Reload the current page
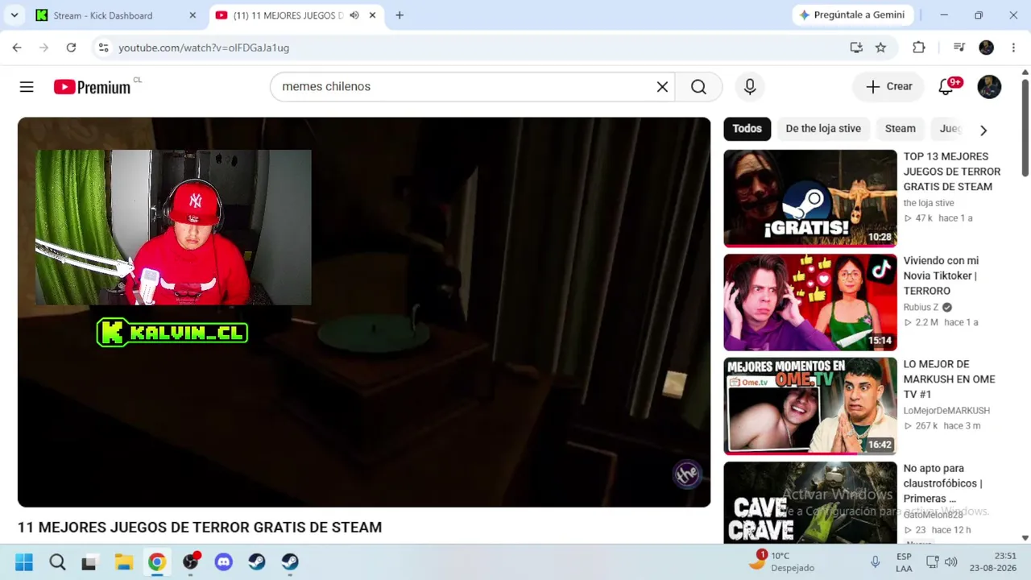Screen dimensions: 1031x580 [x=71, y=48]
